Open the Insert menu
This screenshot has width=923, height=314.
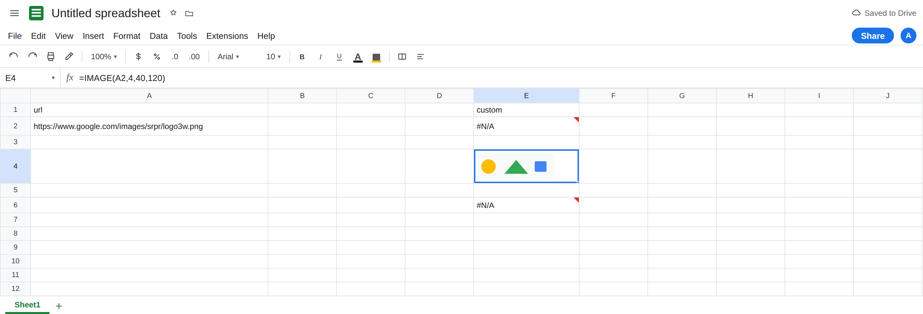[93, 36]
